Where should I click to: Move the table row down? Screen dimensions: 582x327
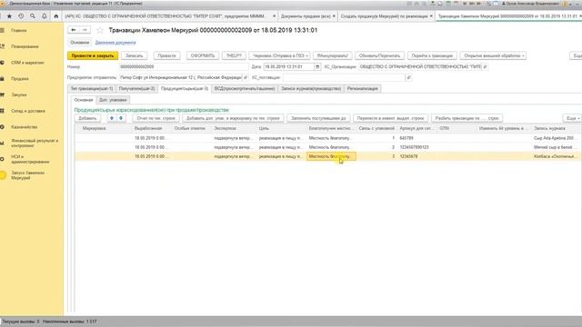121,118
